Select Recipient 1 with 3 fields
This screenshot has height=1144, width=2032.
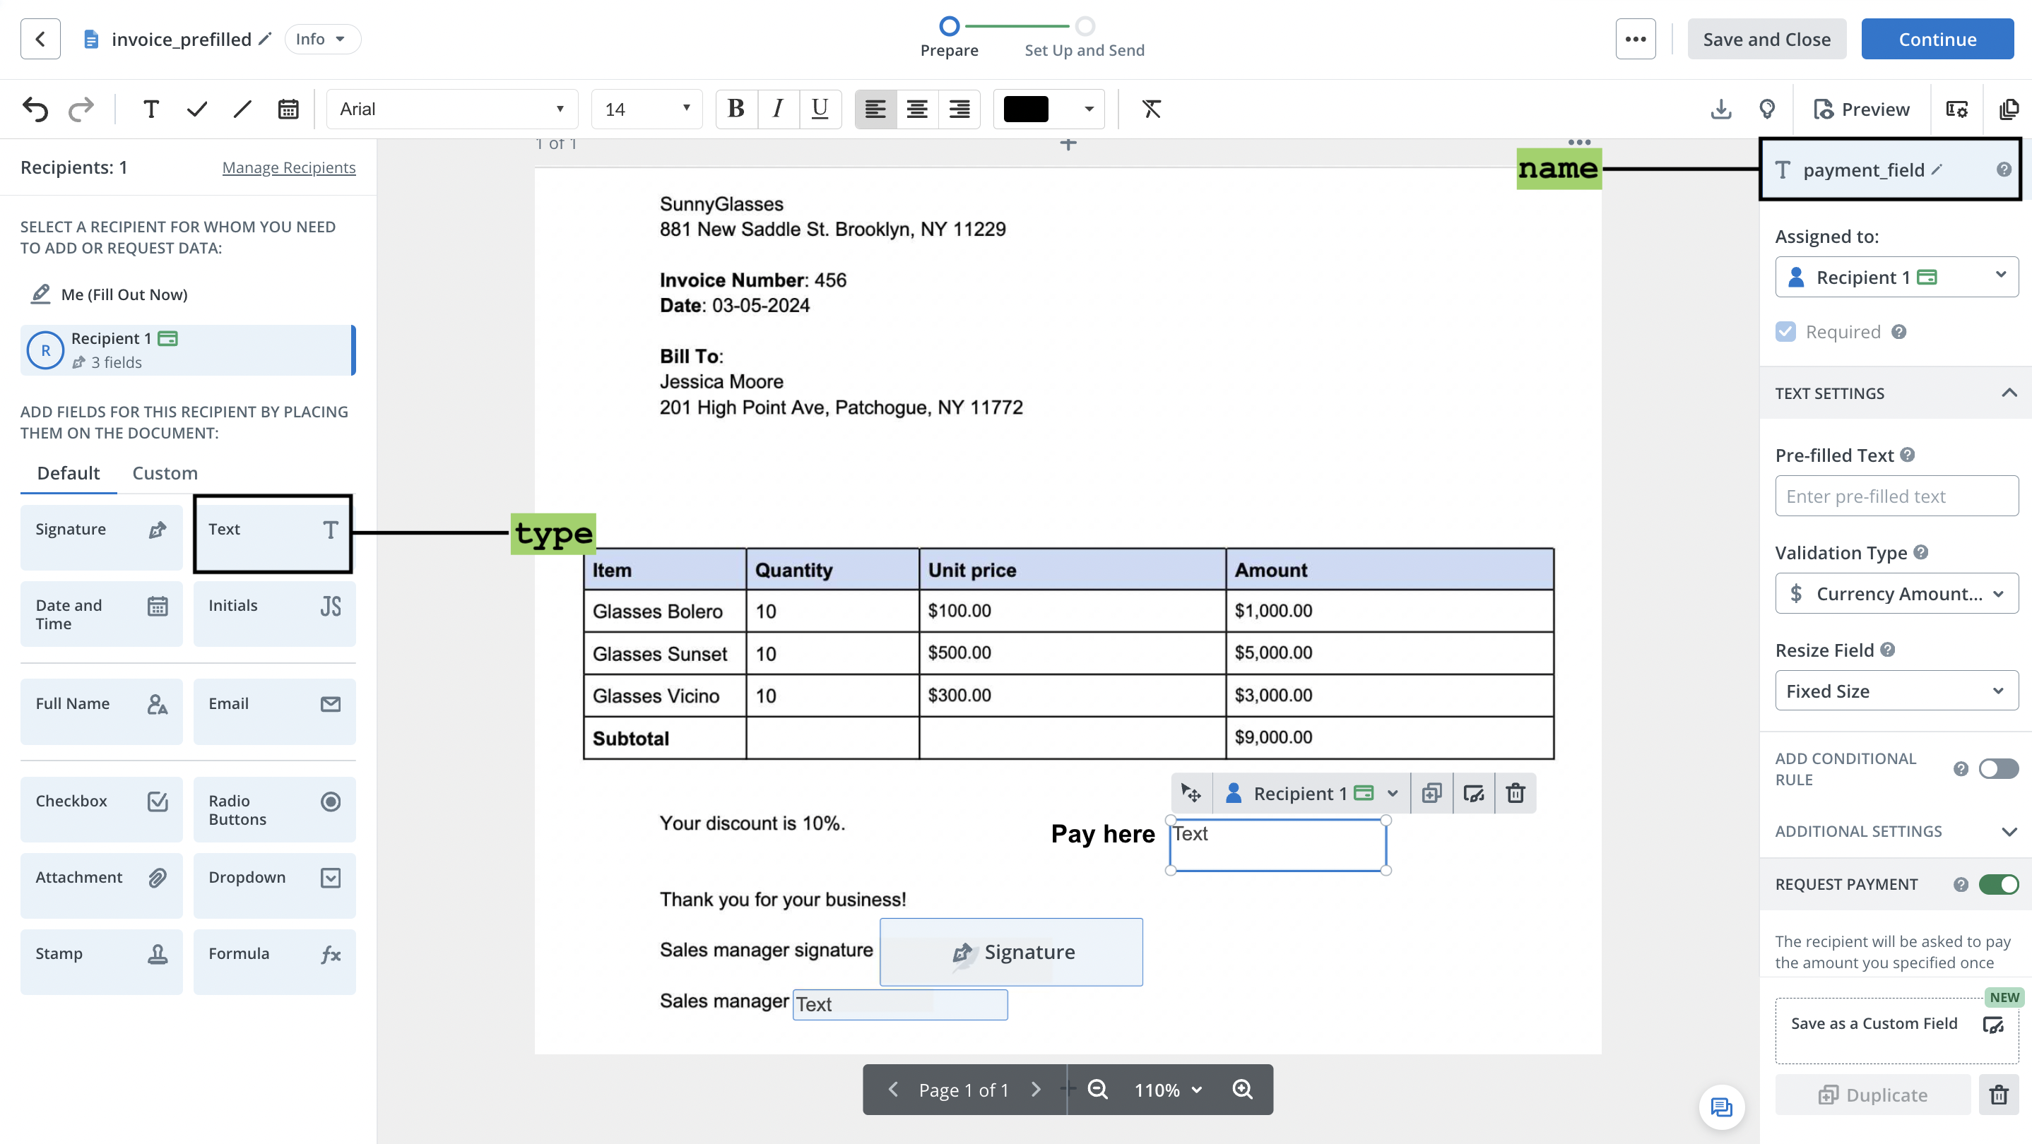[x=188, y=350]
